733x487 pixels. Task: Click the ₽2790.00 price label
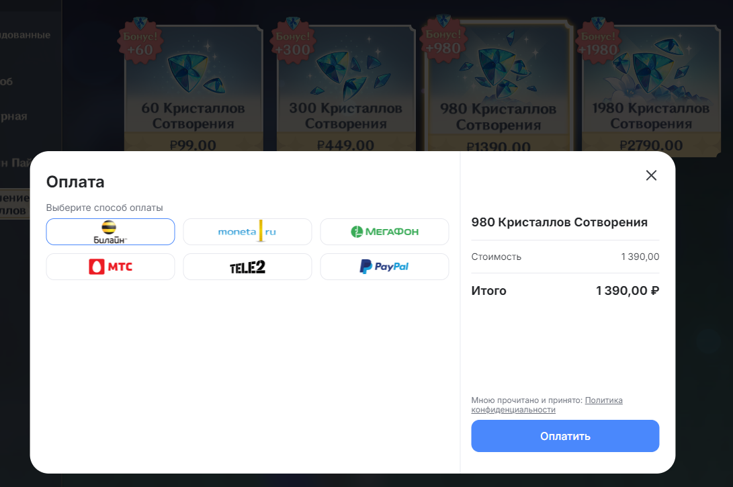click(651, 145)
